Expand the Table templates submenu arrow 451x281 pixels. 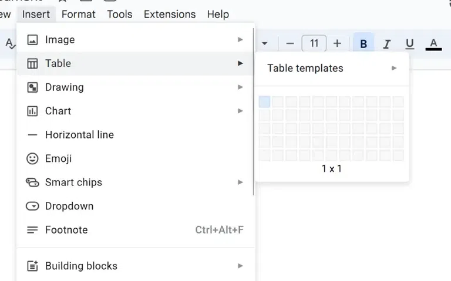[x=394, y=68]
